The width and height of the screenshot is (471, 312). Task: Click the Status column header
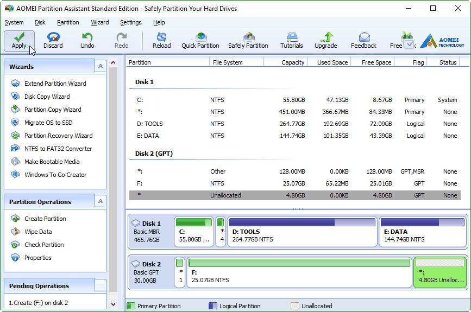443,62
